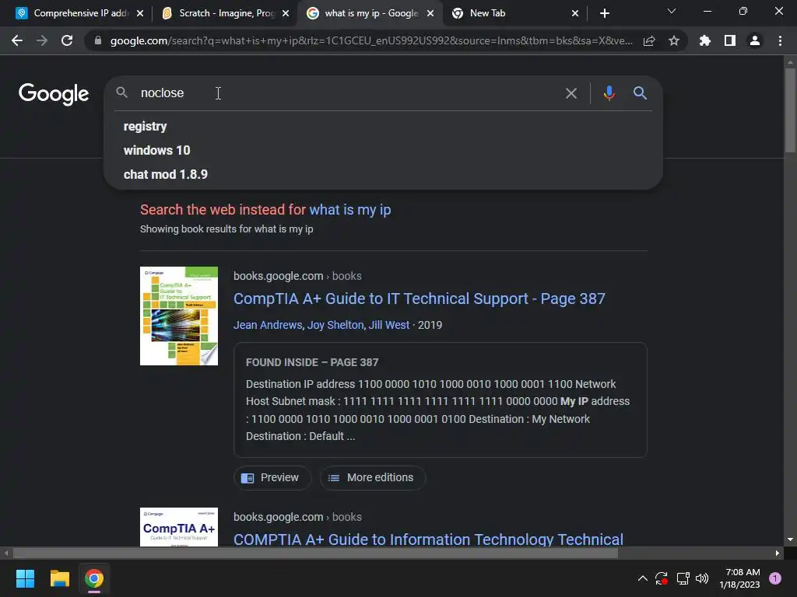Open author Joy Shelton link
The width and height of the screenshot is (797, 597).
[335, 325]
